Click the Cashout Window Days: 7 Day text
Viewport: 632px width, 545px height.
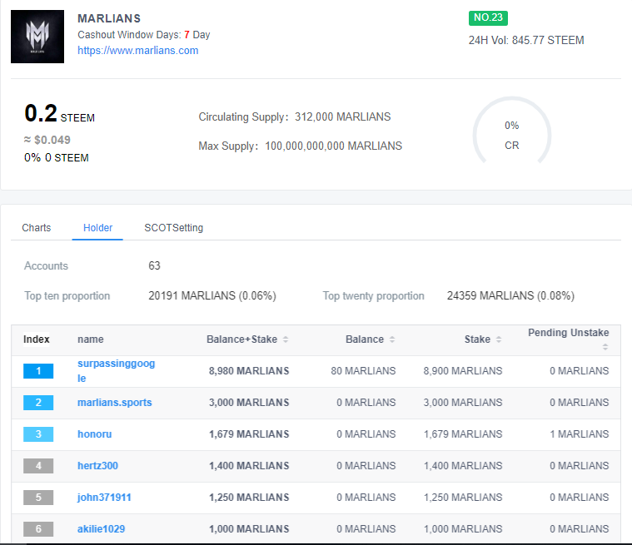coord(144,35)
